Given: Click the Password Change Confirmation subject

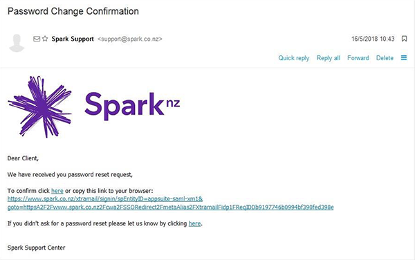Looking at the screenshot, I should click(73, 11).
